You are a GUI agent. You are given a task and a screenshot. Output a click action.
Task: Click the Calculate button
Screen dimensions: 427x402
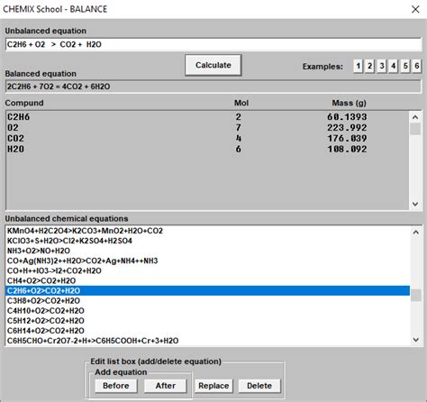213,65
